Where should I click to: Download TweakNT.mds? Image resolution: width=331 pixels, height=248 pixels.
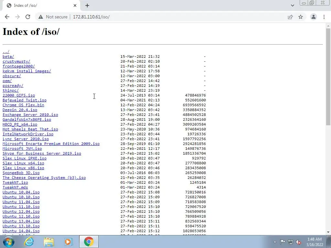(15, 188)
